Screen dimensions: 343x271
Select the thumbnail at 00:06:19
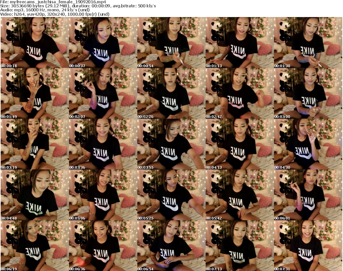(35, 246)
